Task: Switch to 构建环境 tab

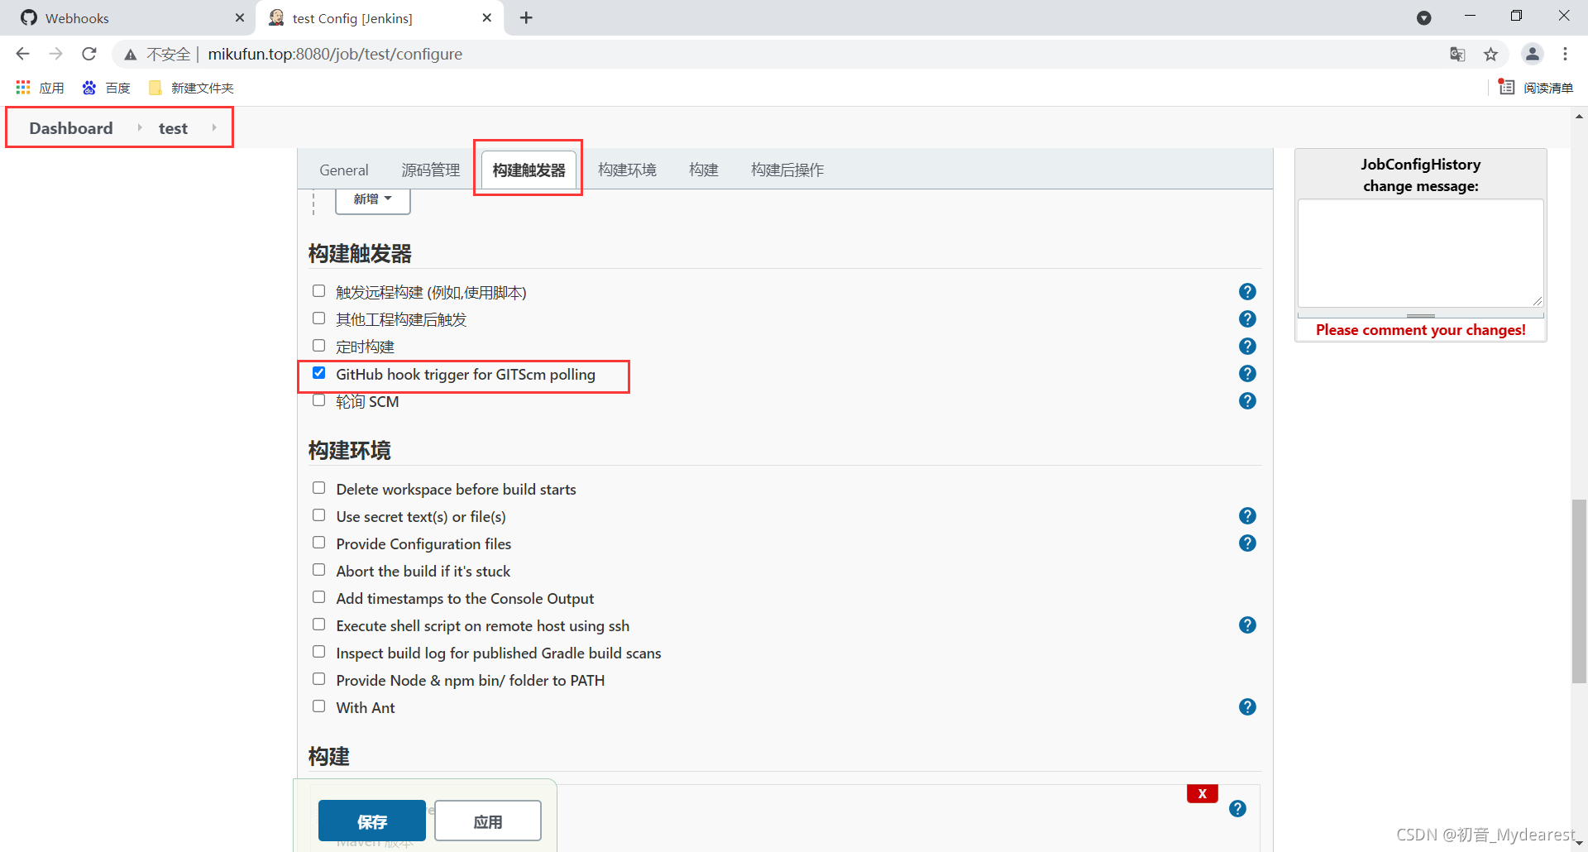Action: pyautogui.click(x=627, y=170)
